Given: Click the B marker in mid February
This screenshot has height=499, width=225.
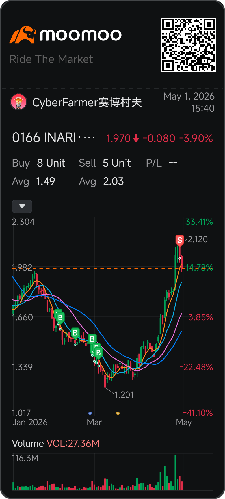Looking at the screenshot, I should [75, 333].
